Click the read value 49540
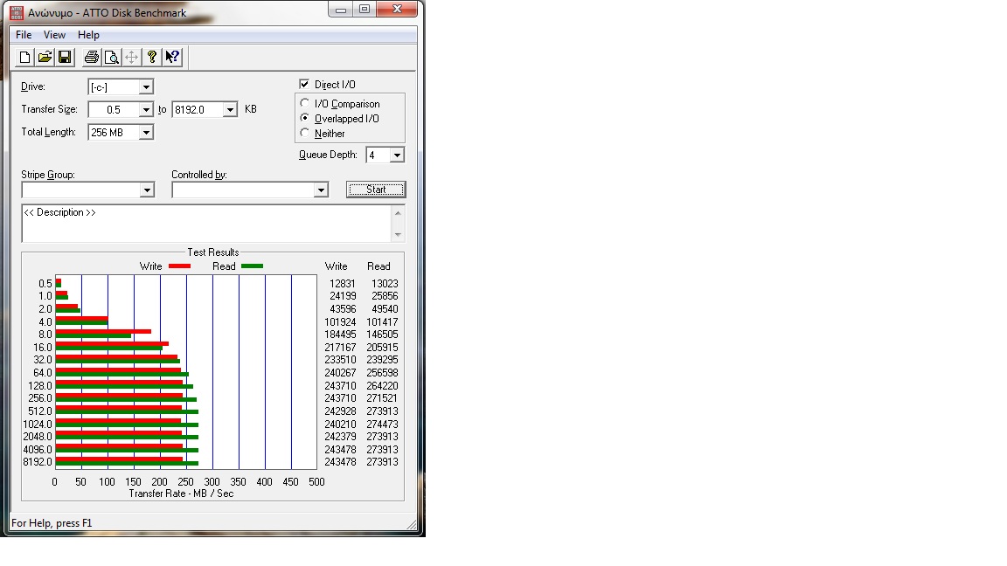The width and height of the screenshot is (1007, 566). point(385,308)
